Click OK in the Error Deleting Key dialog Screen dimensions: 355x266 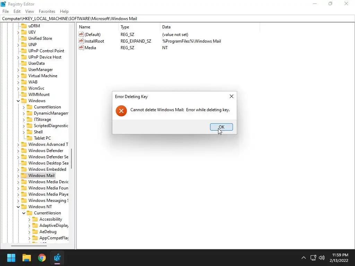(221, 127)
